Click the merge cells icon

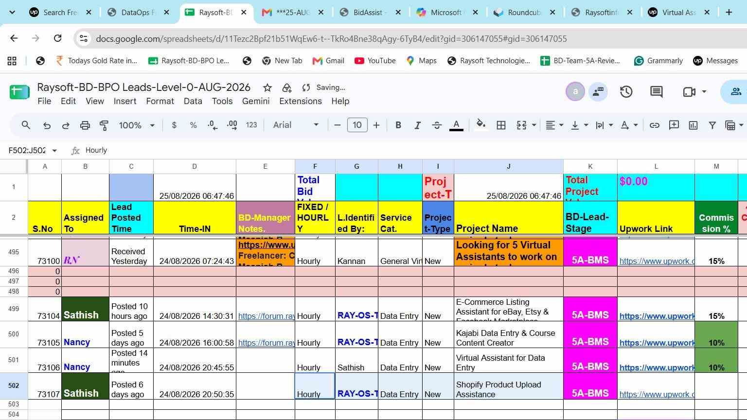521,125
